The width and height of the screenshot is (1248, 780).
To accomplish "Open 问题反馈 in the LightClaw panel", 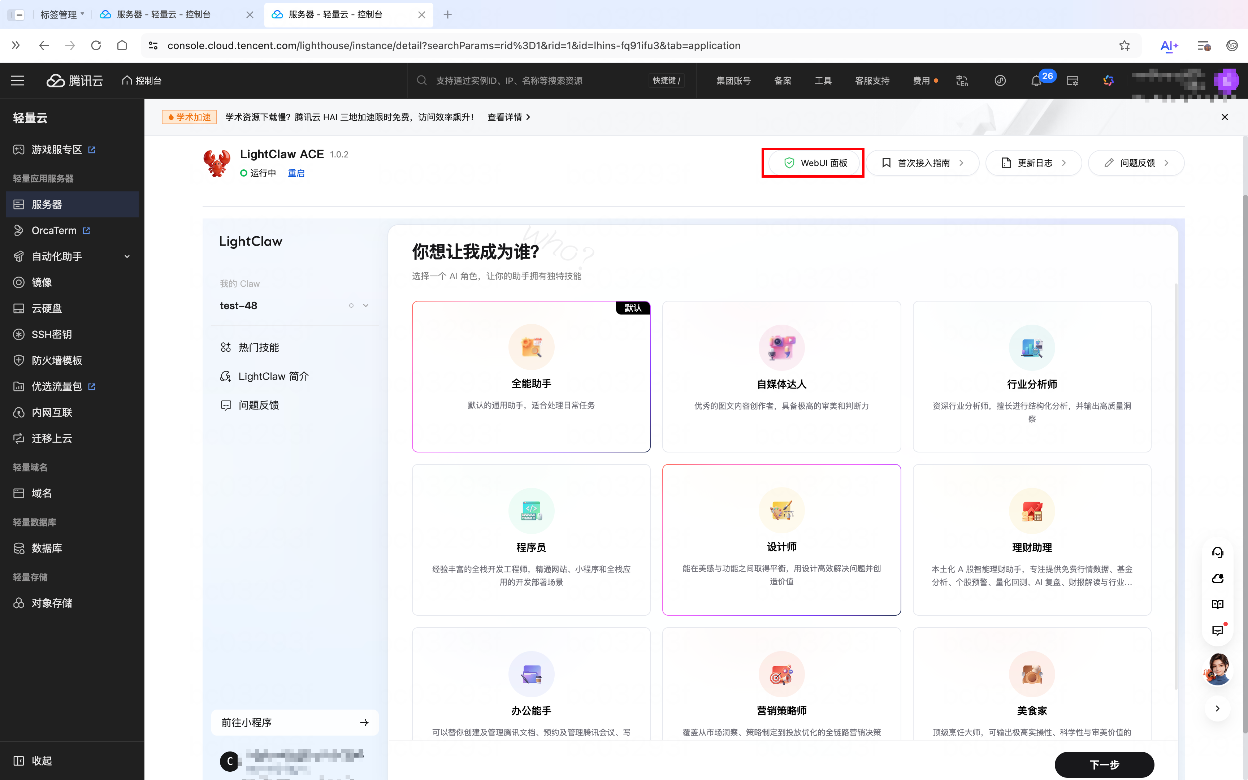I will (x=259, y=404).
